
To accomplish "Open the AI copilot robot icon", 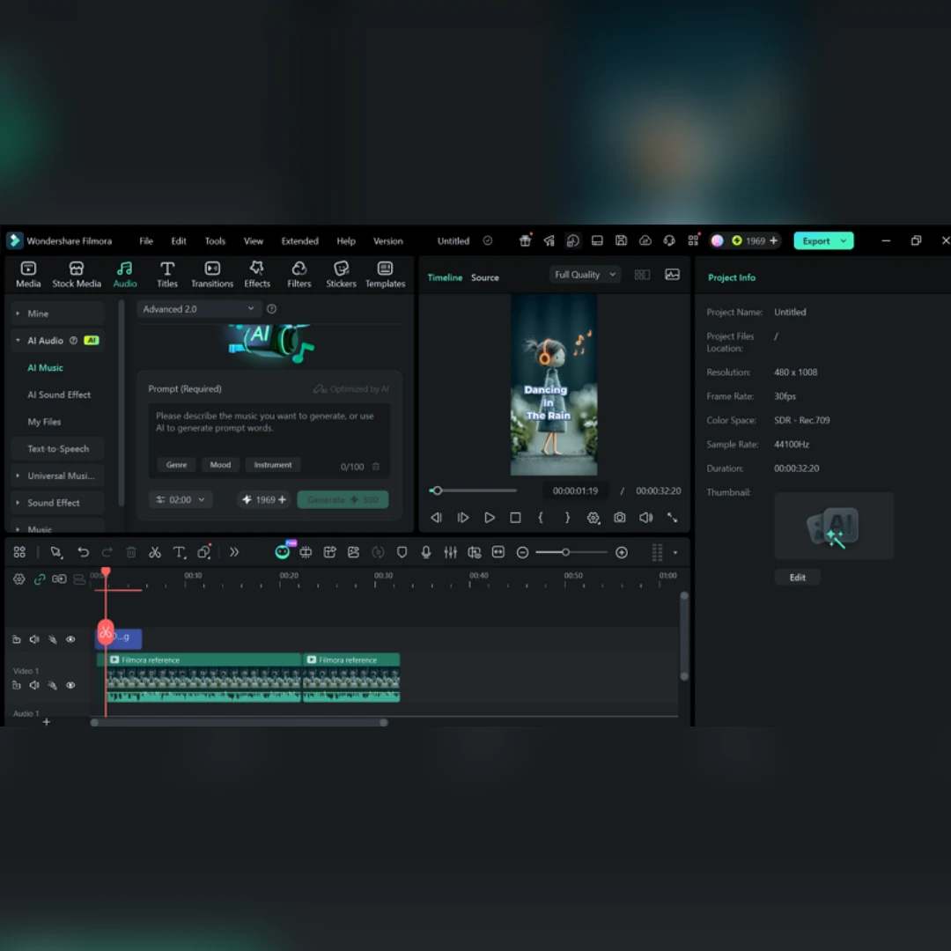I will pos(282,551).
